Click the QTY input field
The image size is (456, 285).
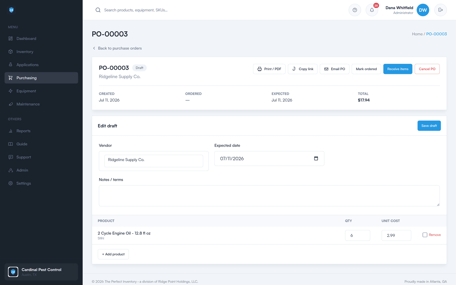(357, 235)
